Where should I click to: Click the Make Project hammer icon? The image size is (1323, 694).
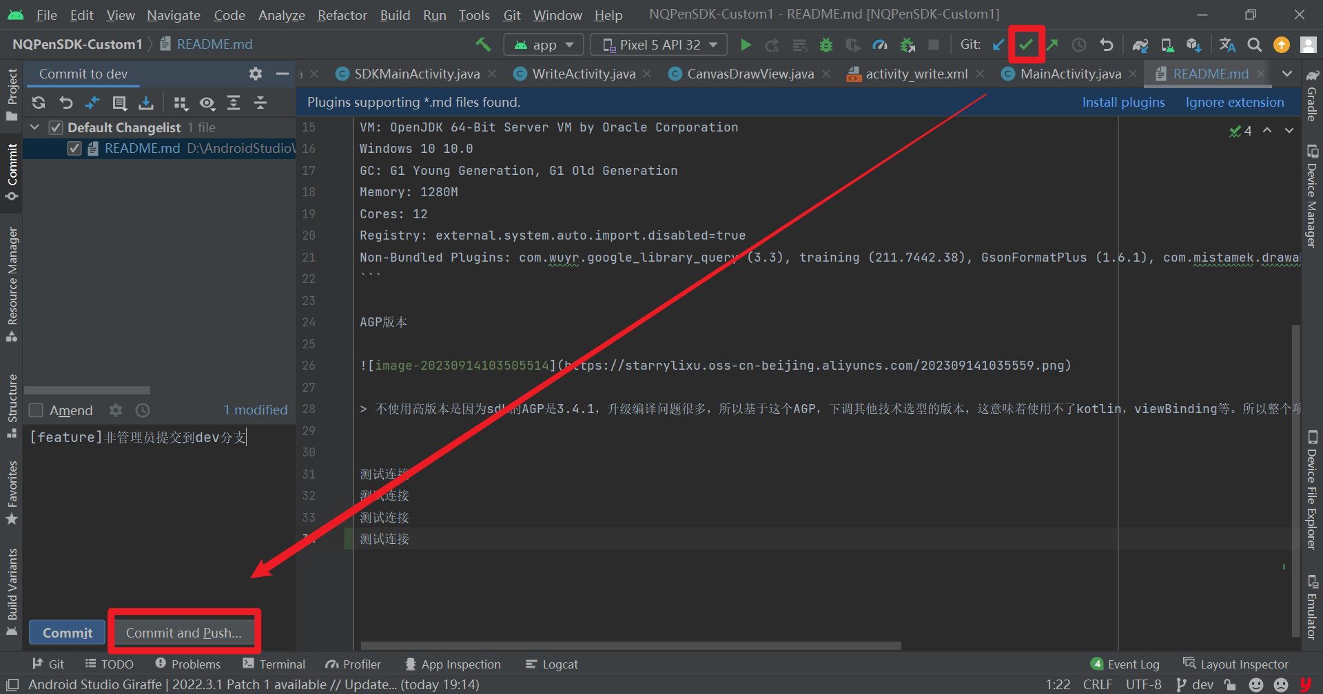[483, 45]
